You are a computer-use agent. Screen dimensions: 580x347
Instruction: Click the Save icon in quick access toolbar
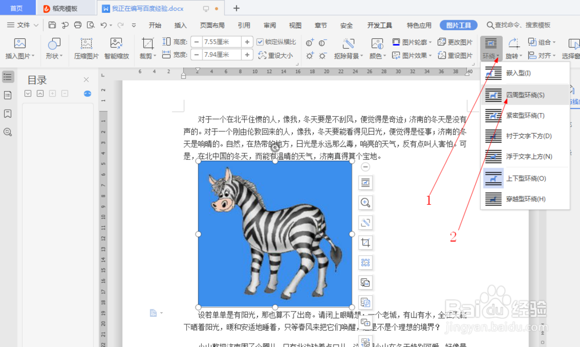[x=52, y=25]
